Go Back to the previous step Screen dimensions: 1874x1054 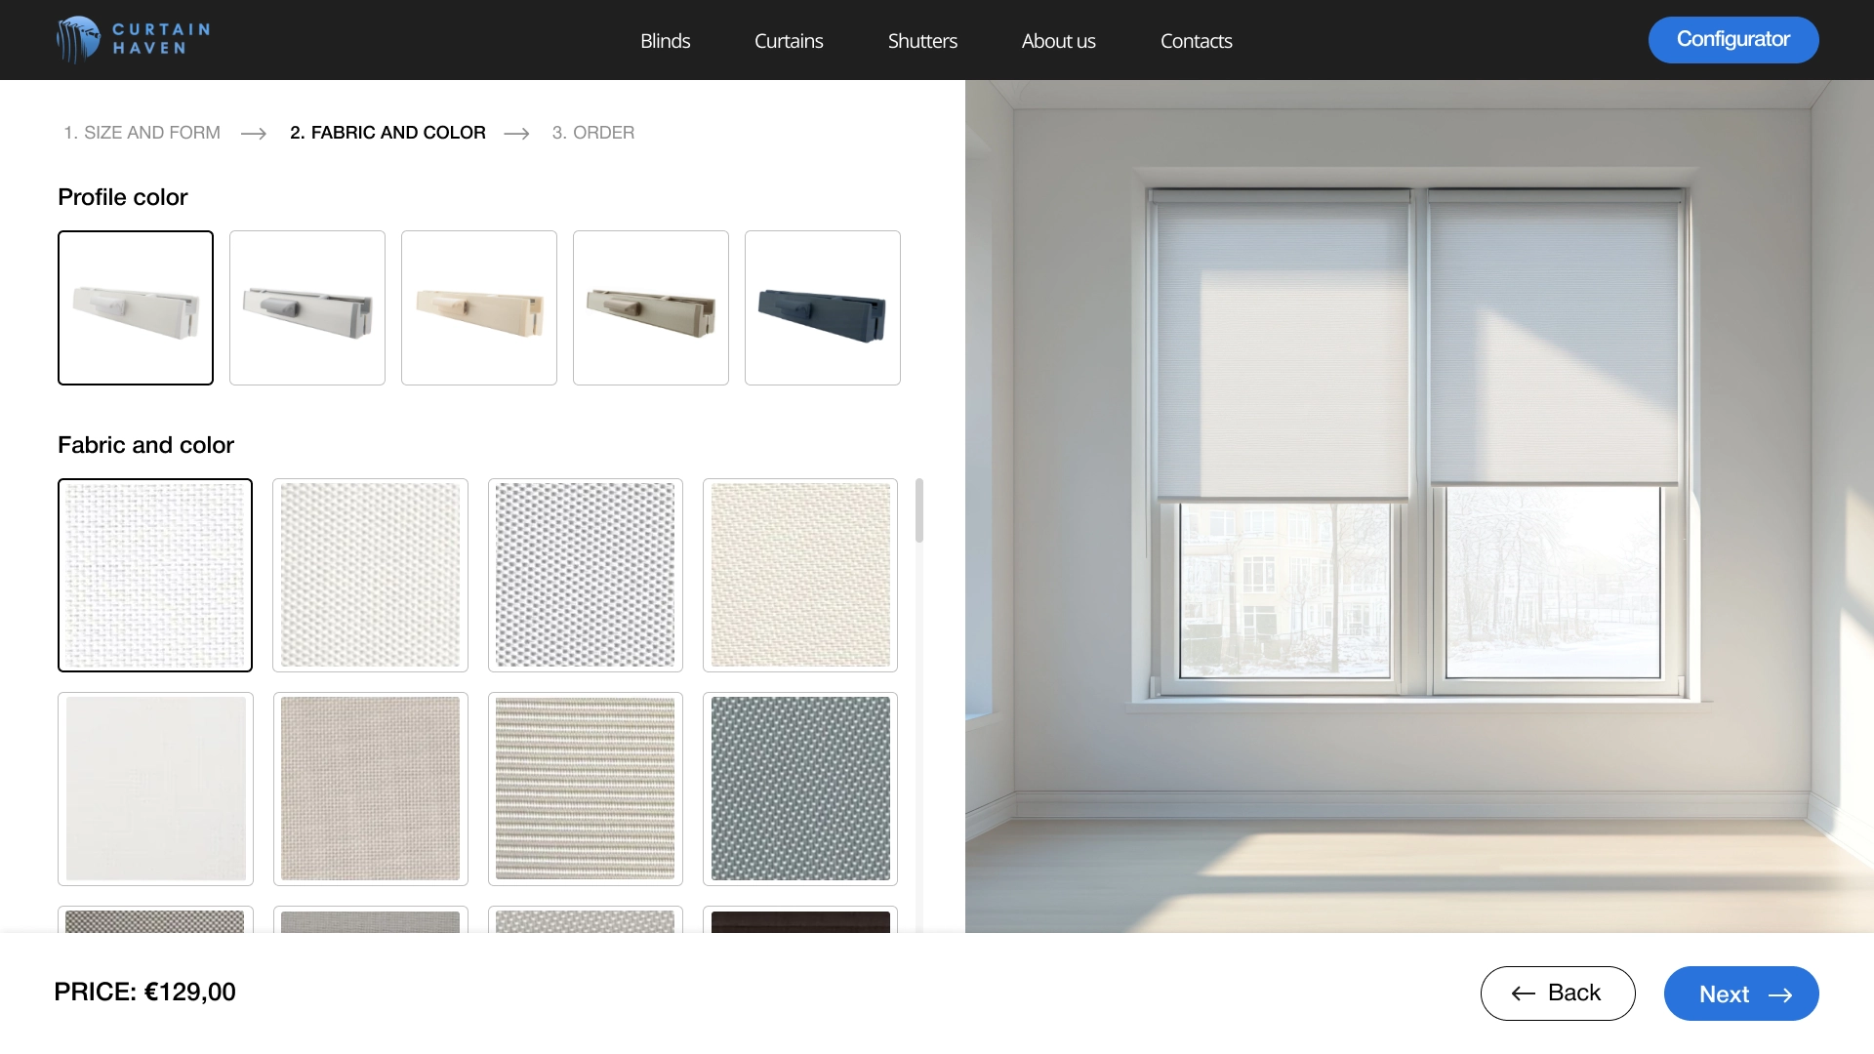(1557, 993)
